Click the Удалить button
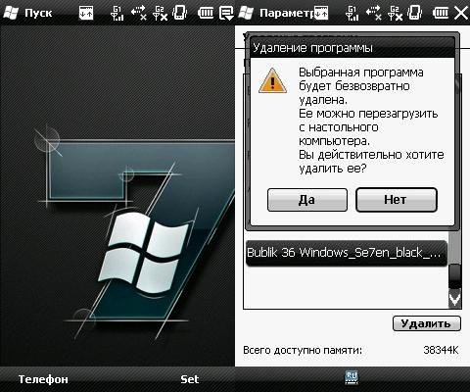 [427, 323]
